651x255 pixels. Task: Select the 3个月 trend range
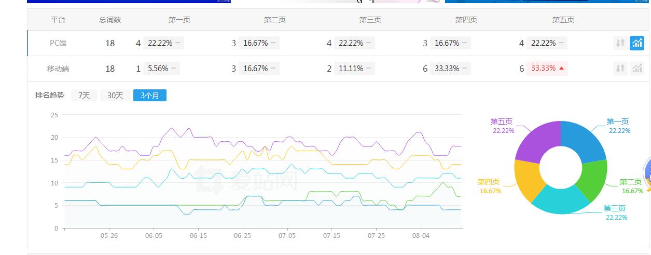click(x=149, y=96)
